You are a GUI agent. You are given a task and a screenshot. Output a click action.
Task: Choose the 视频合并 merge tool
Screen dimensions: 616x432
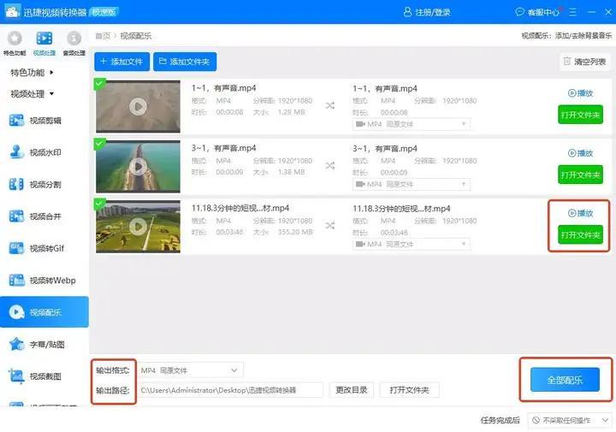[44, 216]
